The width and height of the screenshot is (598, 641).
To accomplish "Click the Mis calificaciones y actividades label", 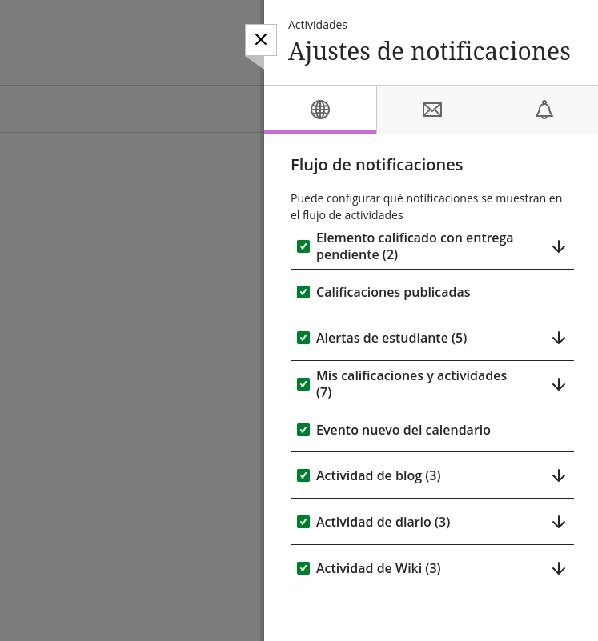I will point(411,384).
